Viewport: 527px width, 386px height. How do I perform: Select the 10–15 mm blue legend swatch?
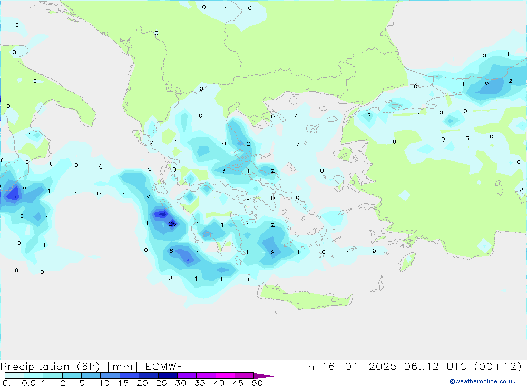pyautogui.click(x=110, y=375)
